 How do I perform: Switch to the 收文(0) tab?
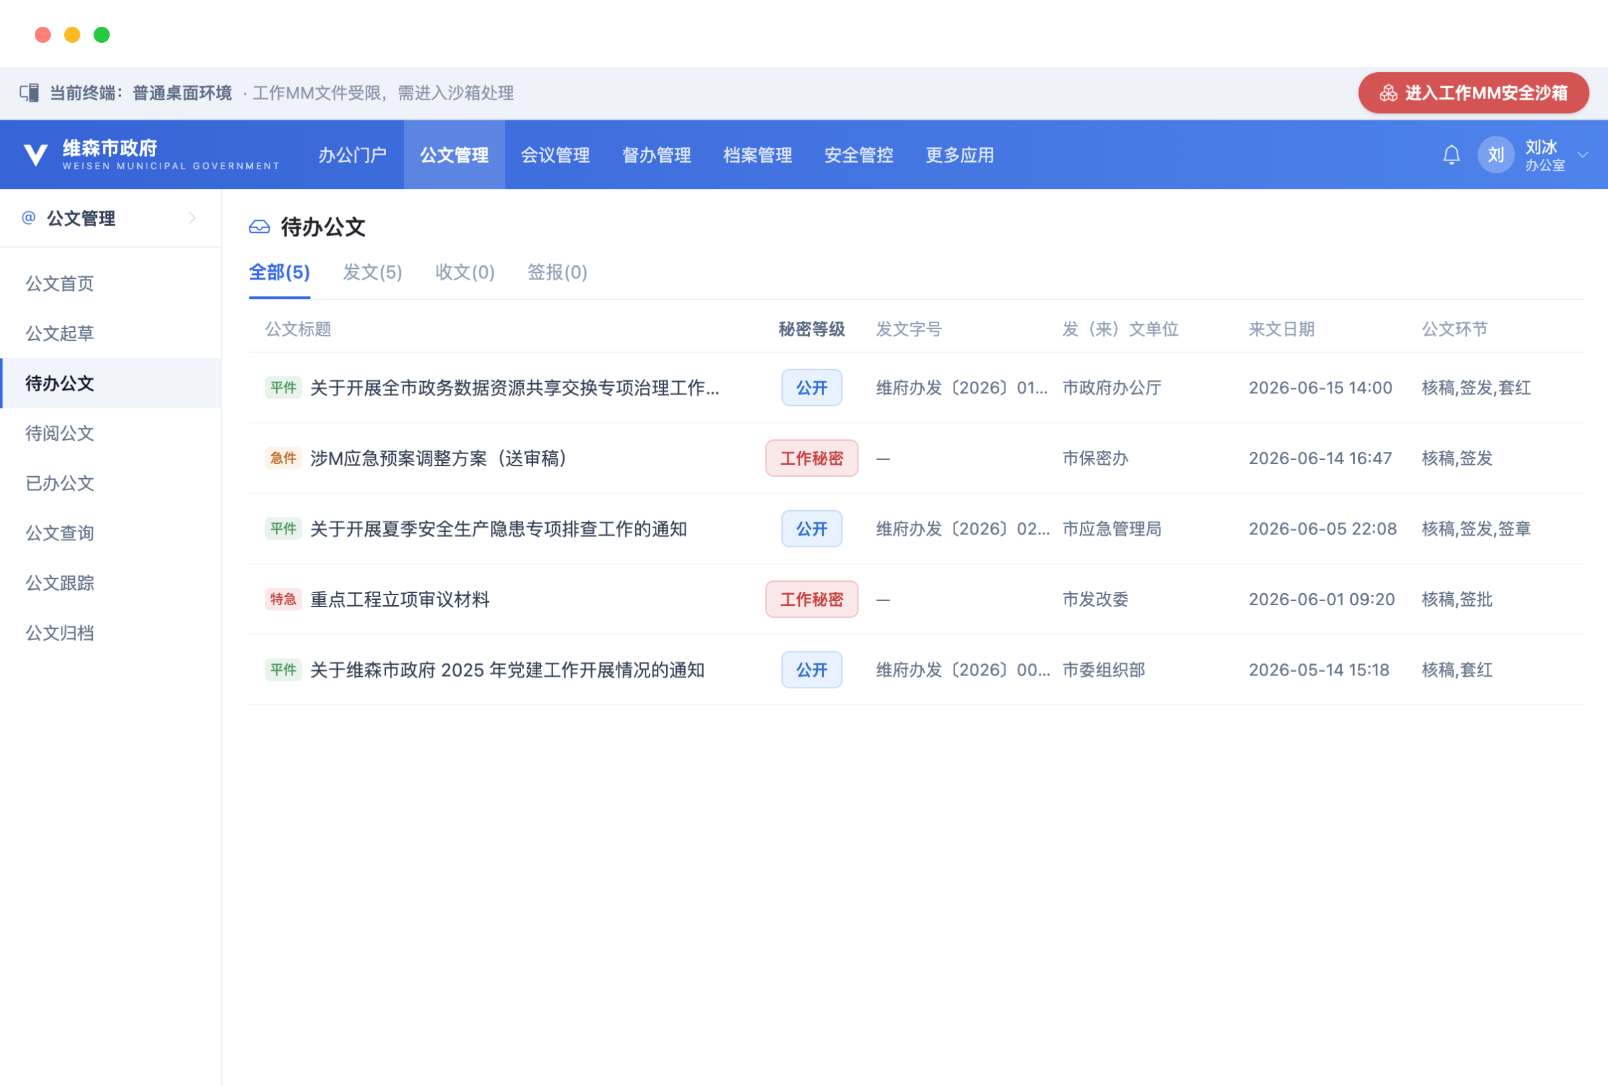[465, 273]
